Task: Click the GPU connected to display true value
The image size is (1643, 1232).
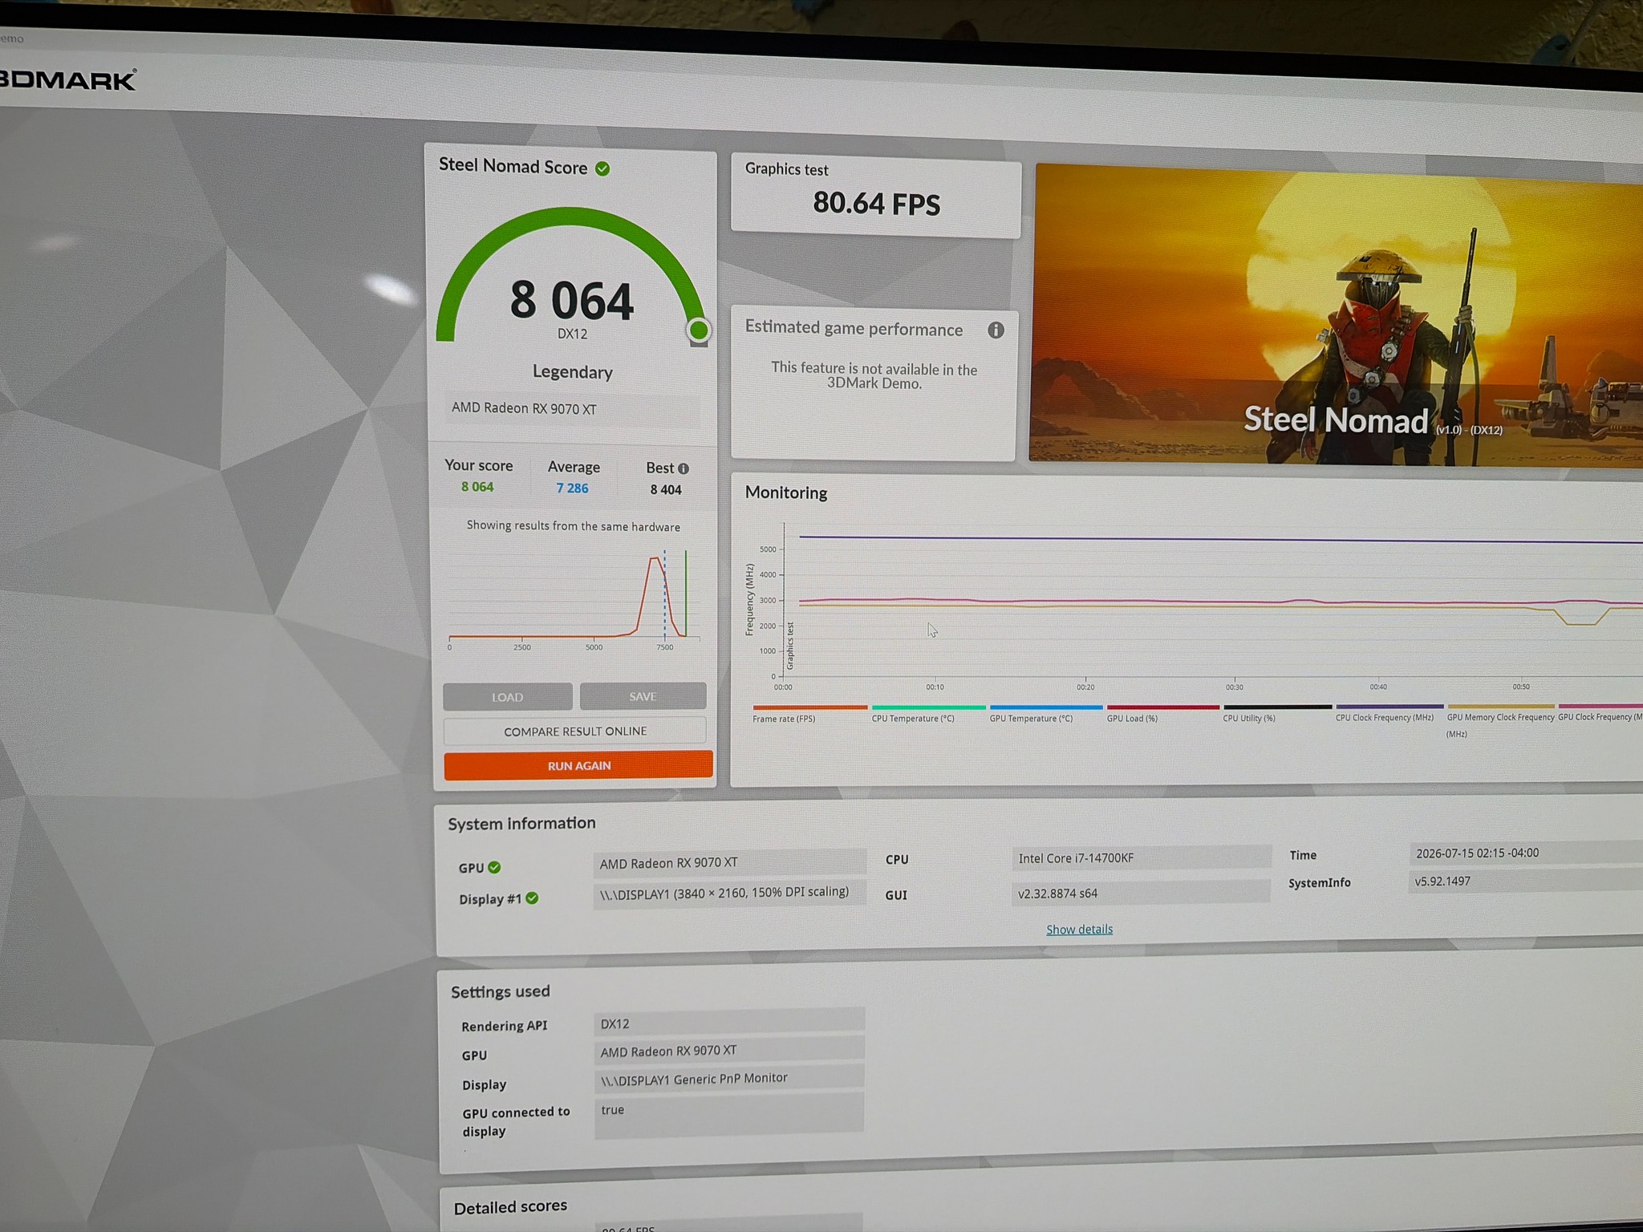Action: (x=729, y=1116)
